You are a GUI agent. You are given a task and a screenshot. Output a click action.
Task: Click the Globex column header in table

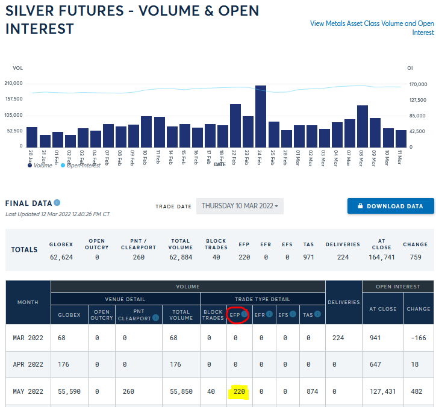tap(69, 315)
